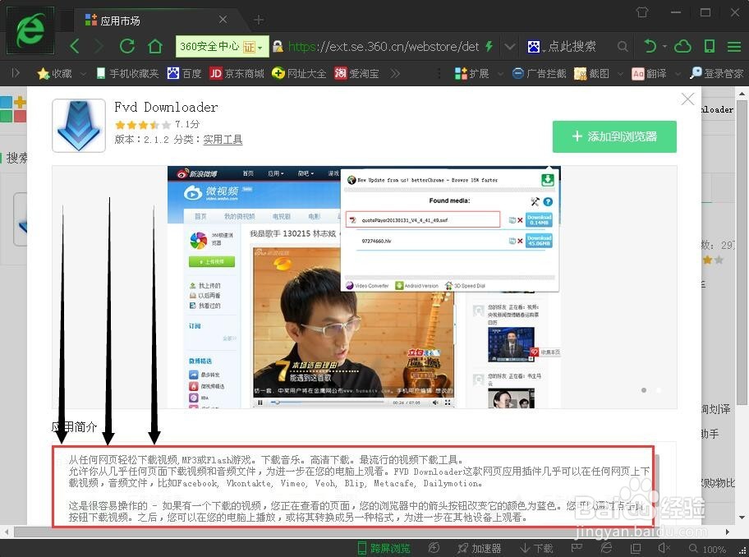The image size is (749, 557).
Task: Click the window split icon in status bar
Action: click(636, 549)
